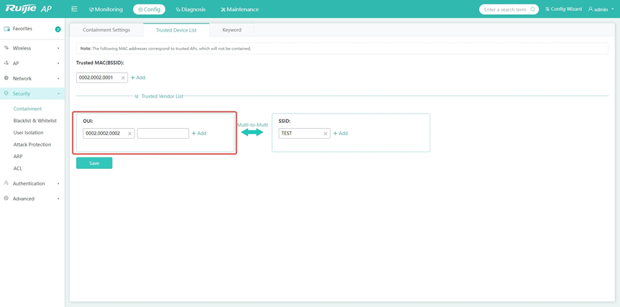Clear the Trusted MAC 0002.0002.0001 entry
The image size is (620, 307).
(x=123, y=78)
